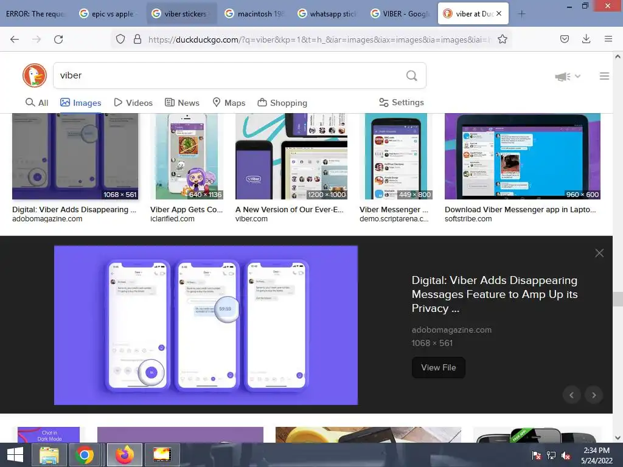Screen dimensions: 623x467
Task: Click the muted volume tray icon
Action: coord(565,455)
